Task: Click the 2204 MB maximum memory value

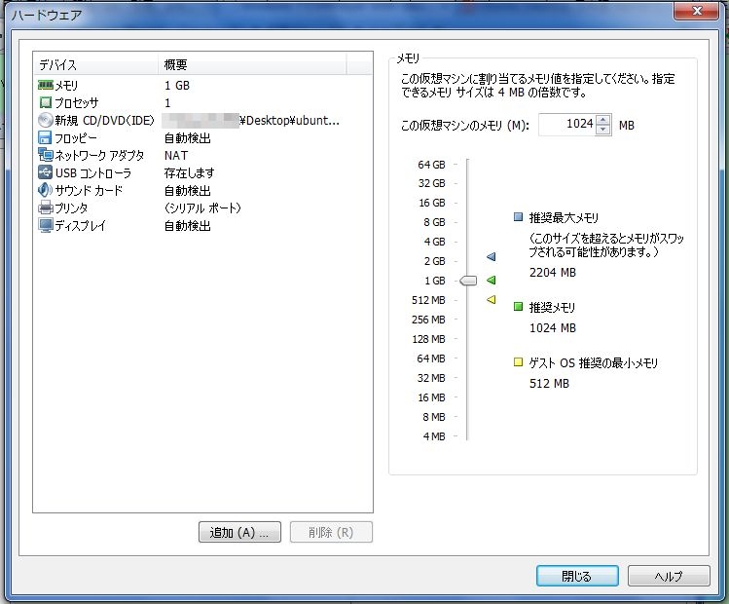Action: pyautogui.click(x=553, y=272)
